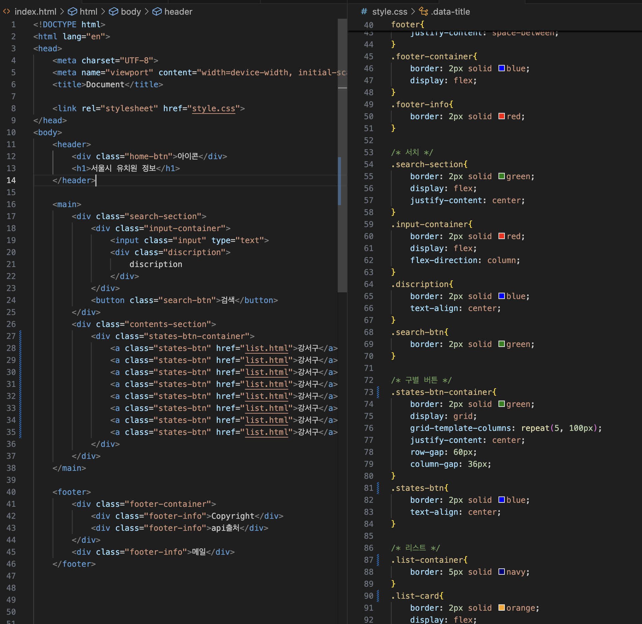Click the html element cube icon in breadcrumb
642x624 pixels.
(x=72, y=12)
